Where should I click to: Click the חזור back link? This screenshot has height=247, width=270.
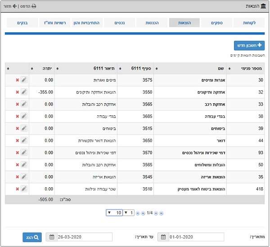point(10,6)
